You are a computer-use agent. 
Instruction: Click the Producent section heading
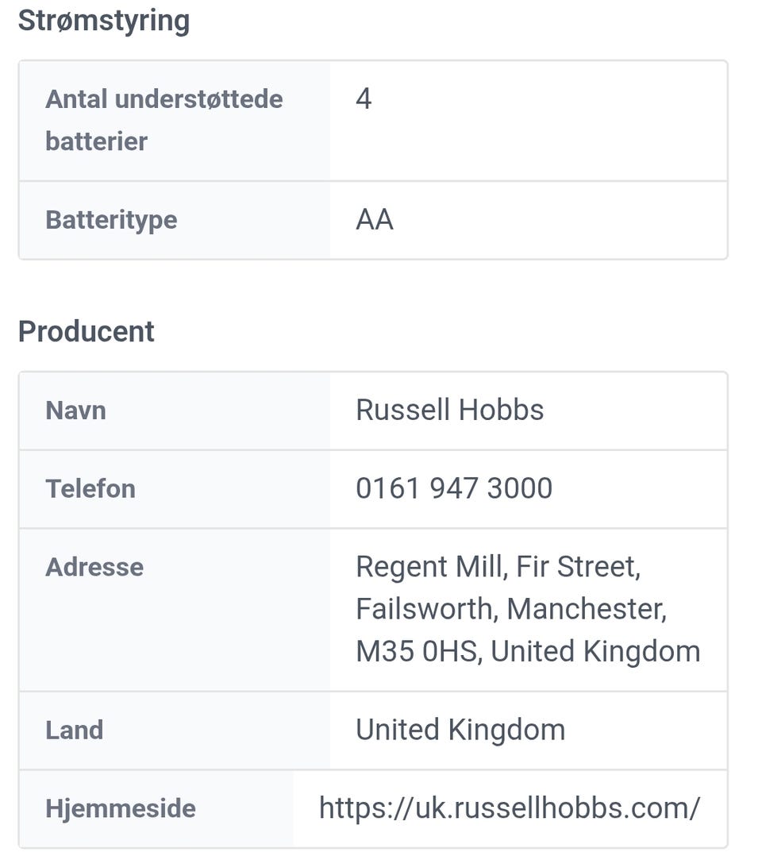(86, 331)
